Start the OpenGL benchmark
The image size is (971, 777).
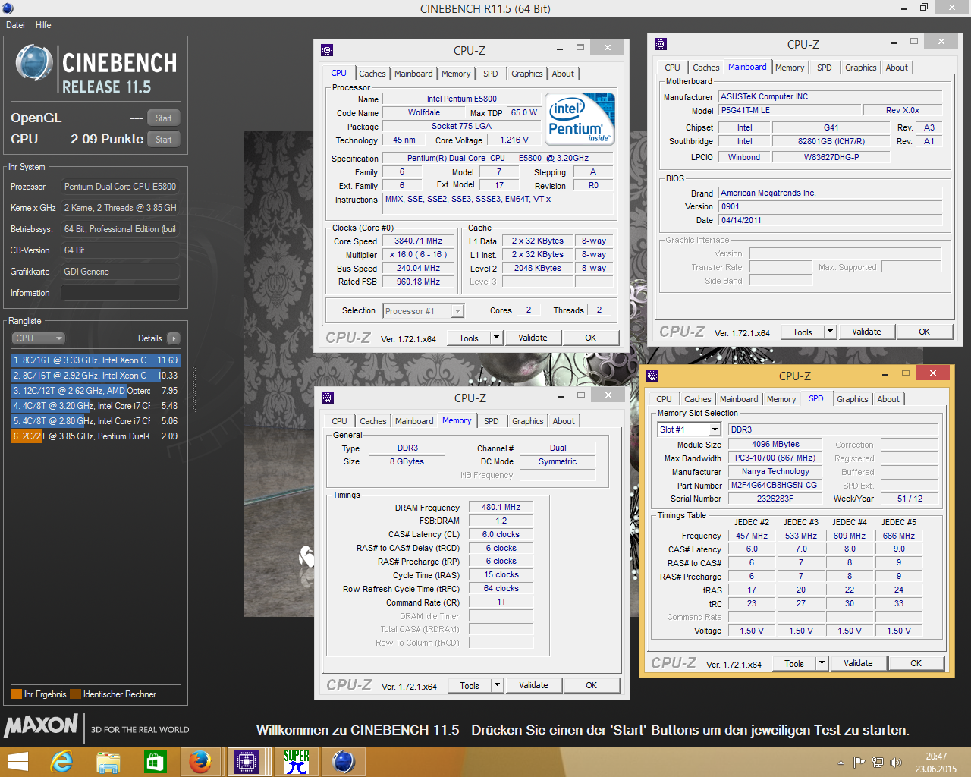click(x=164, y=118)
